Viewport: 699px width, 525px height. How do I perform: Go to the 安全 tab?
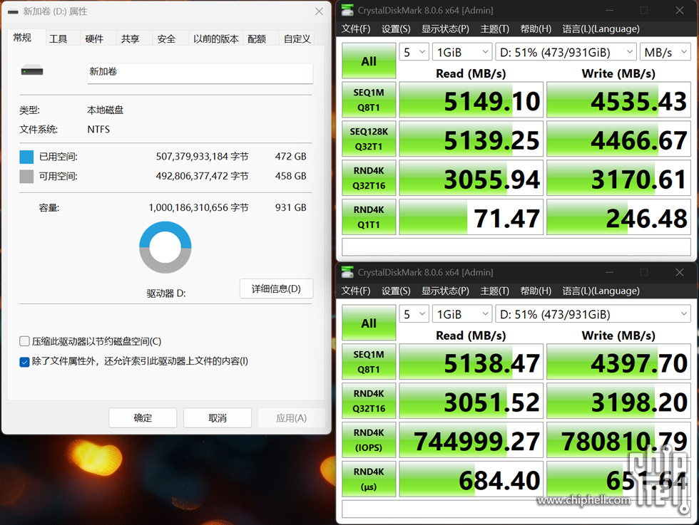[166, 38]
